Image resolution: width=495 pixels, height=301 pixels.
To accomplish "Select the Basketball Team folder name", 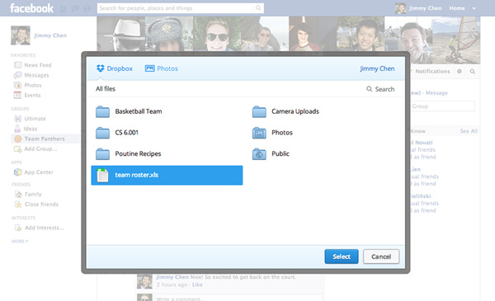I will pos(139,111).
